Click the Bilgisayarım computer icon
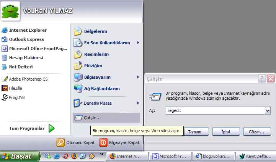 tap(78, 77)
